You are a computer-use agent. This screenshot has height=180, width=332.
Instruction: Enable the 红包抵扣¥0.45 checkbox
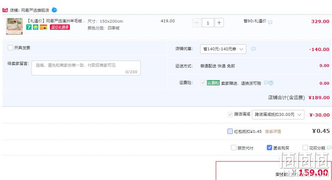point(230,131)
